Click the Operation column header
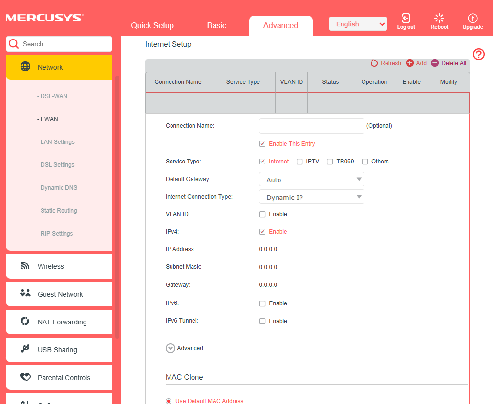 [x=374, y=82]
